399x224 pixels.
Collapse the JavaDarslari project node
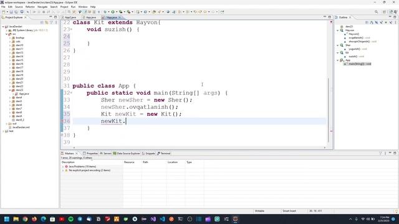click(x=3, y=26)
